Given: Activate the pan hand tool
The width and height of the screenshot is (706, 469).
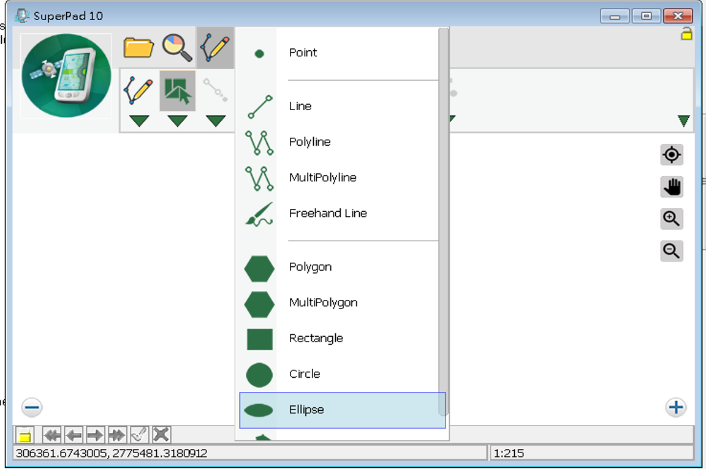Looking at the screenshot, I should tap(672, 187).
